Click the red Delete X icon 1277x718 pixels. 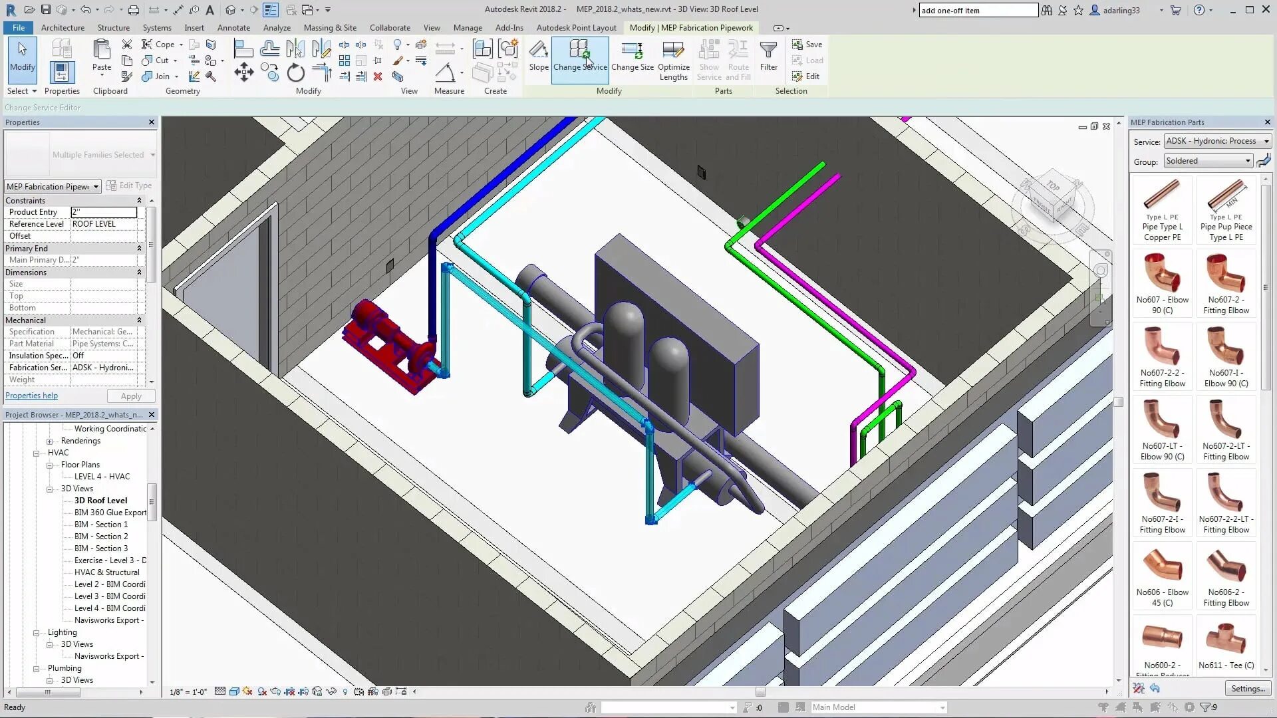click(x=378, y=76)
